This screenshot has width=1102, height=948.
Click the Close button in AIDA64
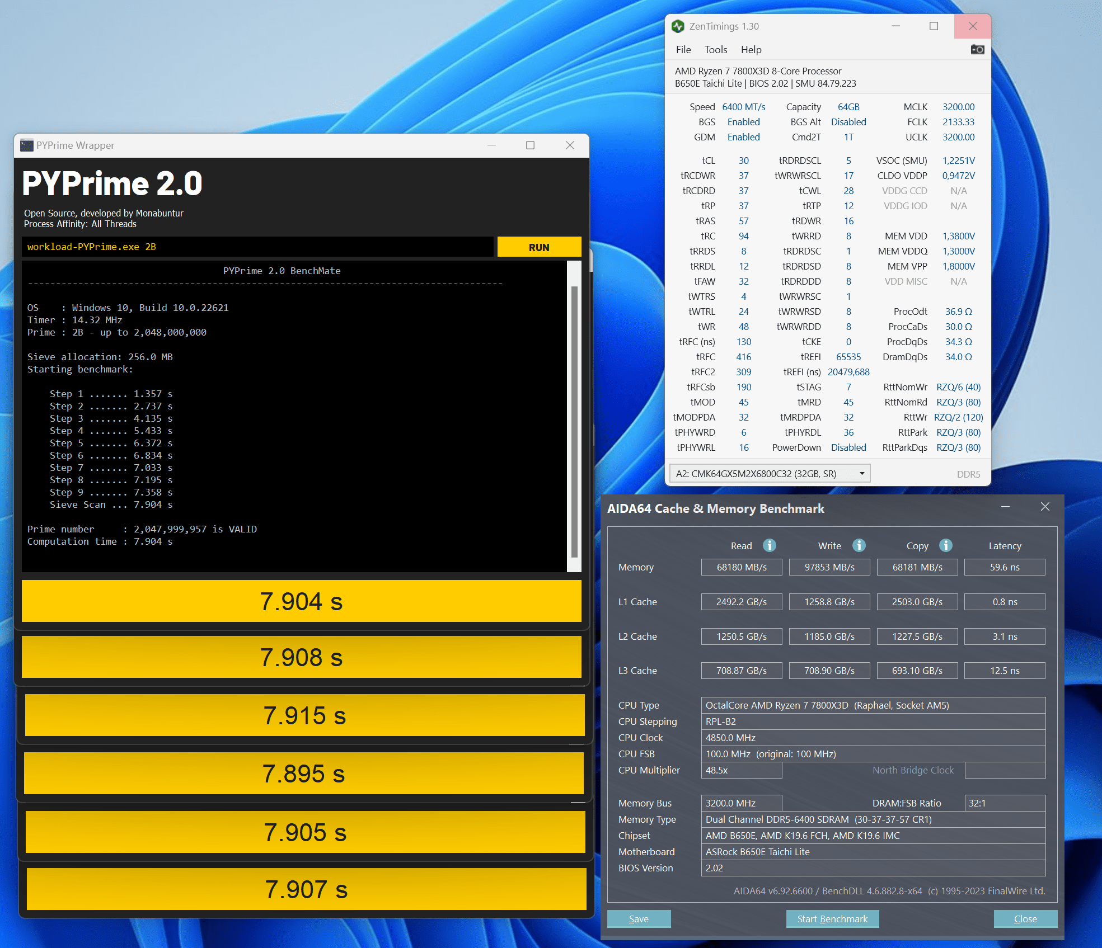(x=1025, y=919)
